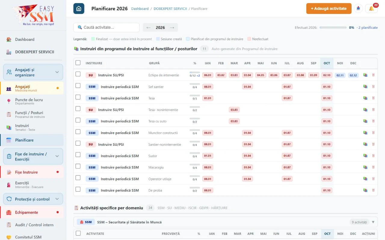Viewport: 385px width, 240px height.
Task: Open the DOBEXPERT SERVICII breadcrumb link
Action: pos(170,9)
